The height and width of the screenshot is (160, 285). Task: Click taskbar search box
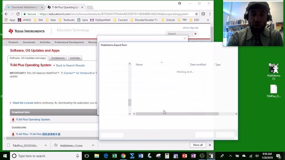coord(46,156)
